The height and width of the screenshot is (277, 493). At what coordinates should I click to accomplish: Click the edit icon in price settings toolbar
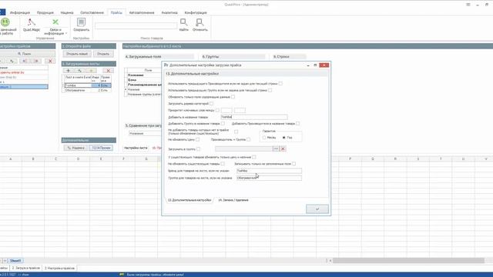click(x=12, y=61)
